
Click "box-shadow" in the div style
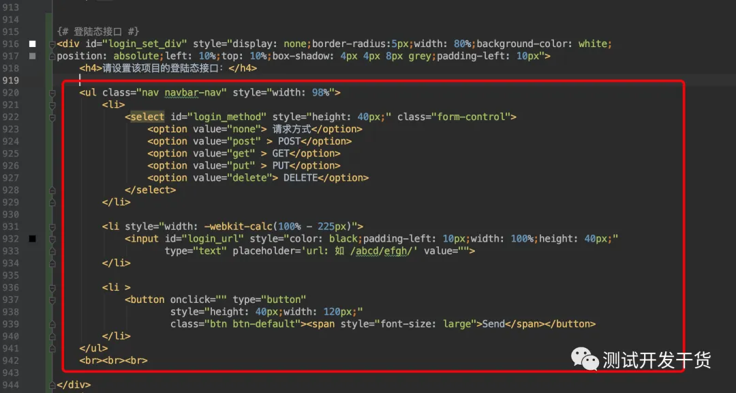coord(301,57)
